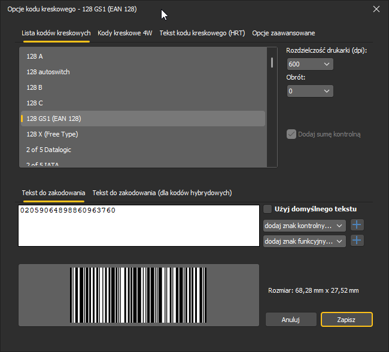Expand 'dodaj znak kontrolny' dropdown
The height and width of the screenshot is (352, 389).
click(x=305, y=226)
